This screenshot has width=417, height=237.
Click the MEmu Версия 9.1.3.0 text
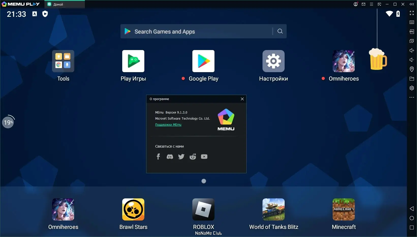point(171,113)
